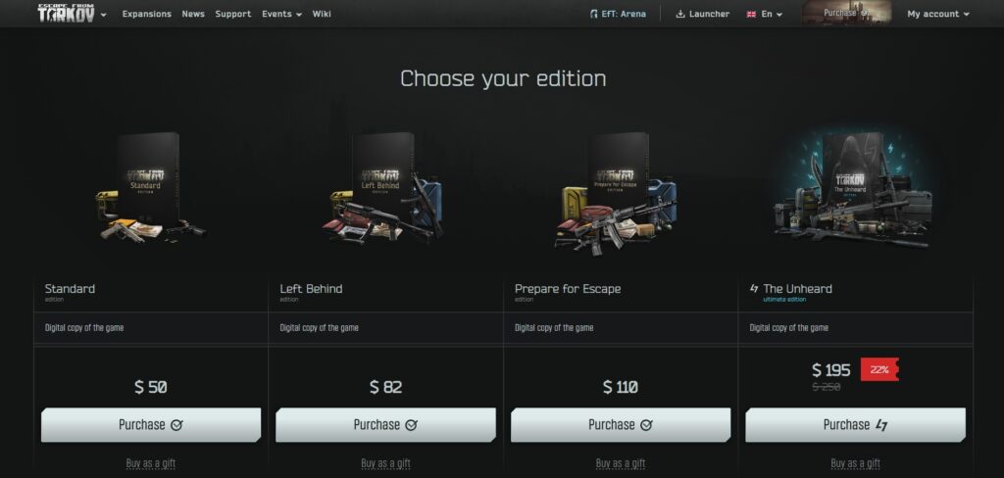
Task: Go to the News page
Action: click(x=193, y=14)
